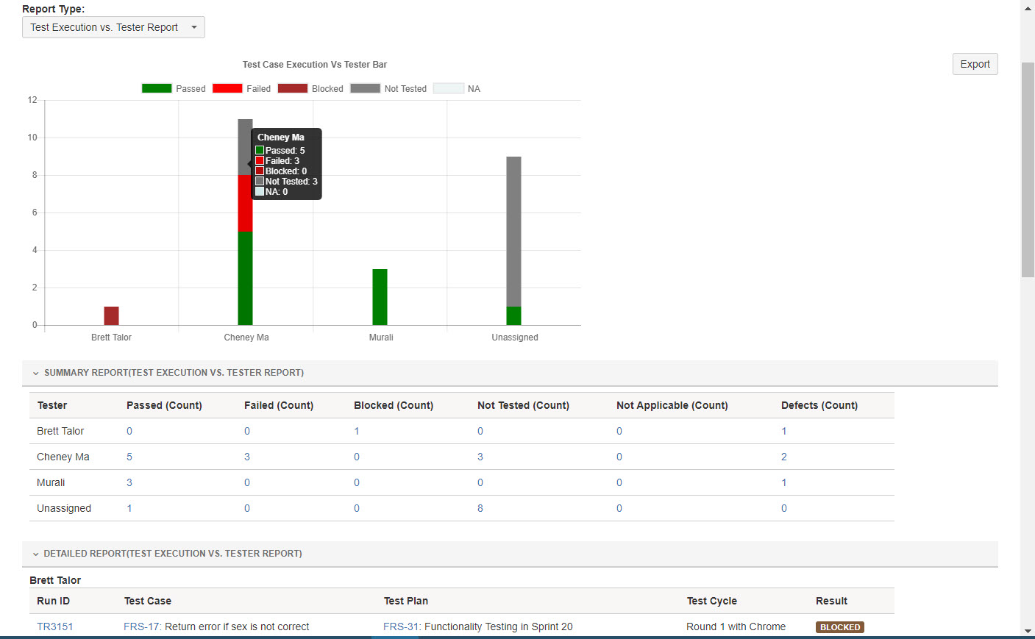Click the scrollbar up arrow
The image size is (1035, 639).
point(1028,9)
